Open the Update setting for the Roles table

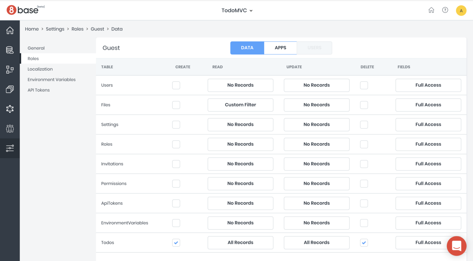[x=316, y=144]
